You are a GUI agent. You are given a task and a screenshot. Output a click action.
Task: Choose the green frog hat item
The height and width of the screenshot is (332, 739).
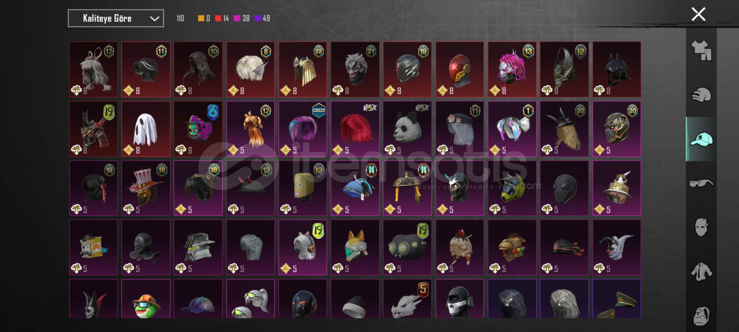click(x=146, y=299)
